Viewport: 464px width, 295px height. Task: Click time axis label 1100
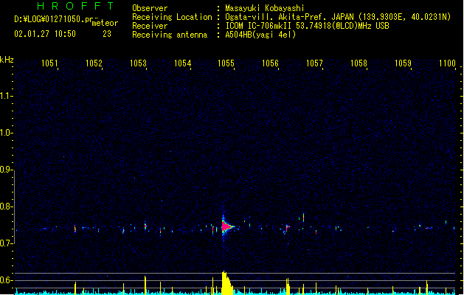click(x=447, y=63)
